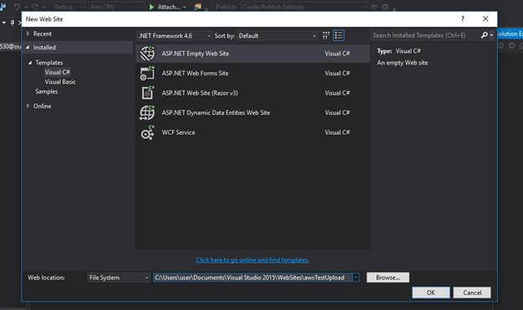Open search options dropdown arrow
Image resolution: width=523 pixels, height=310 pixels.
[491, 35]
